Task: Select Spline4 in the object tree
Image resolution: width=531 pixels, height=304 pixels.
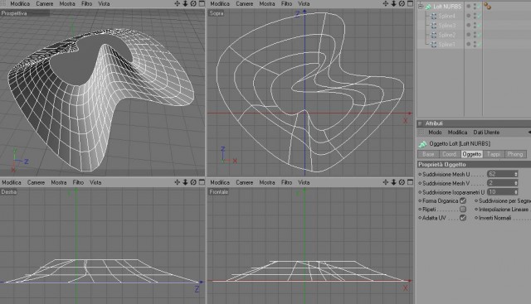Action: (x=446, y=16)
